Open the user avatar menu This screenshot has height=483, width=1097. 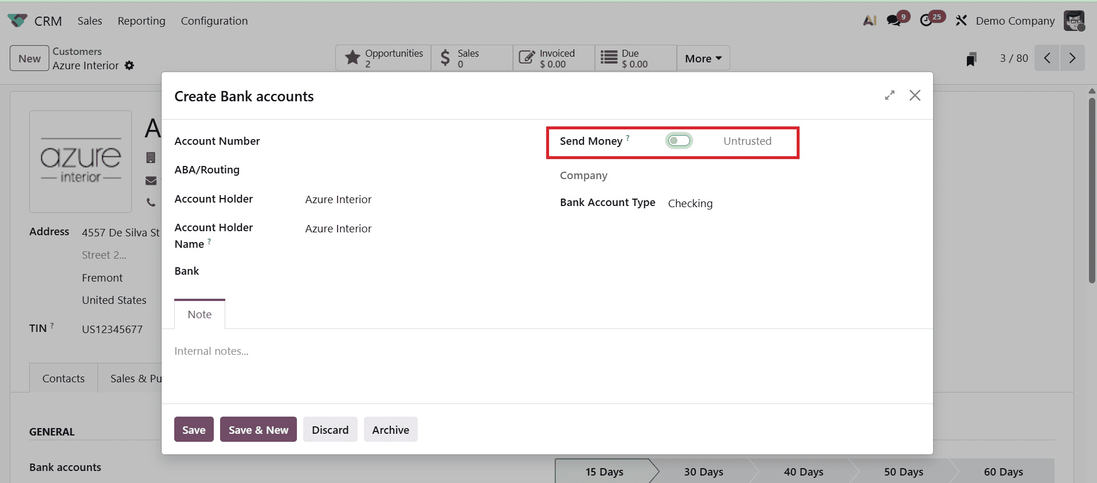point(1074,21)
